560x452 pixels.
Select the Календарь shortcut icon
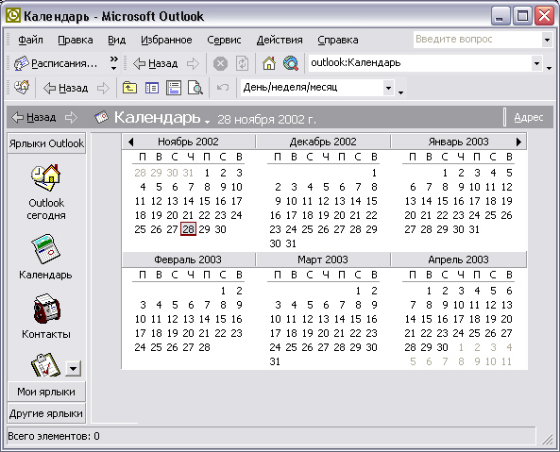[46, 249]
